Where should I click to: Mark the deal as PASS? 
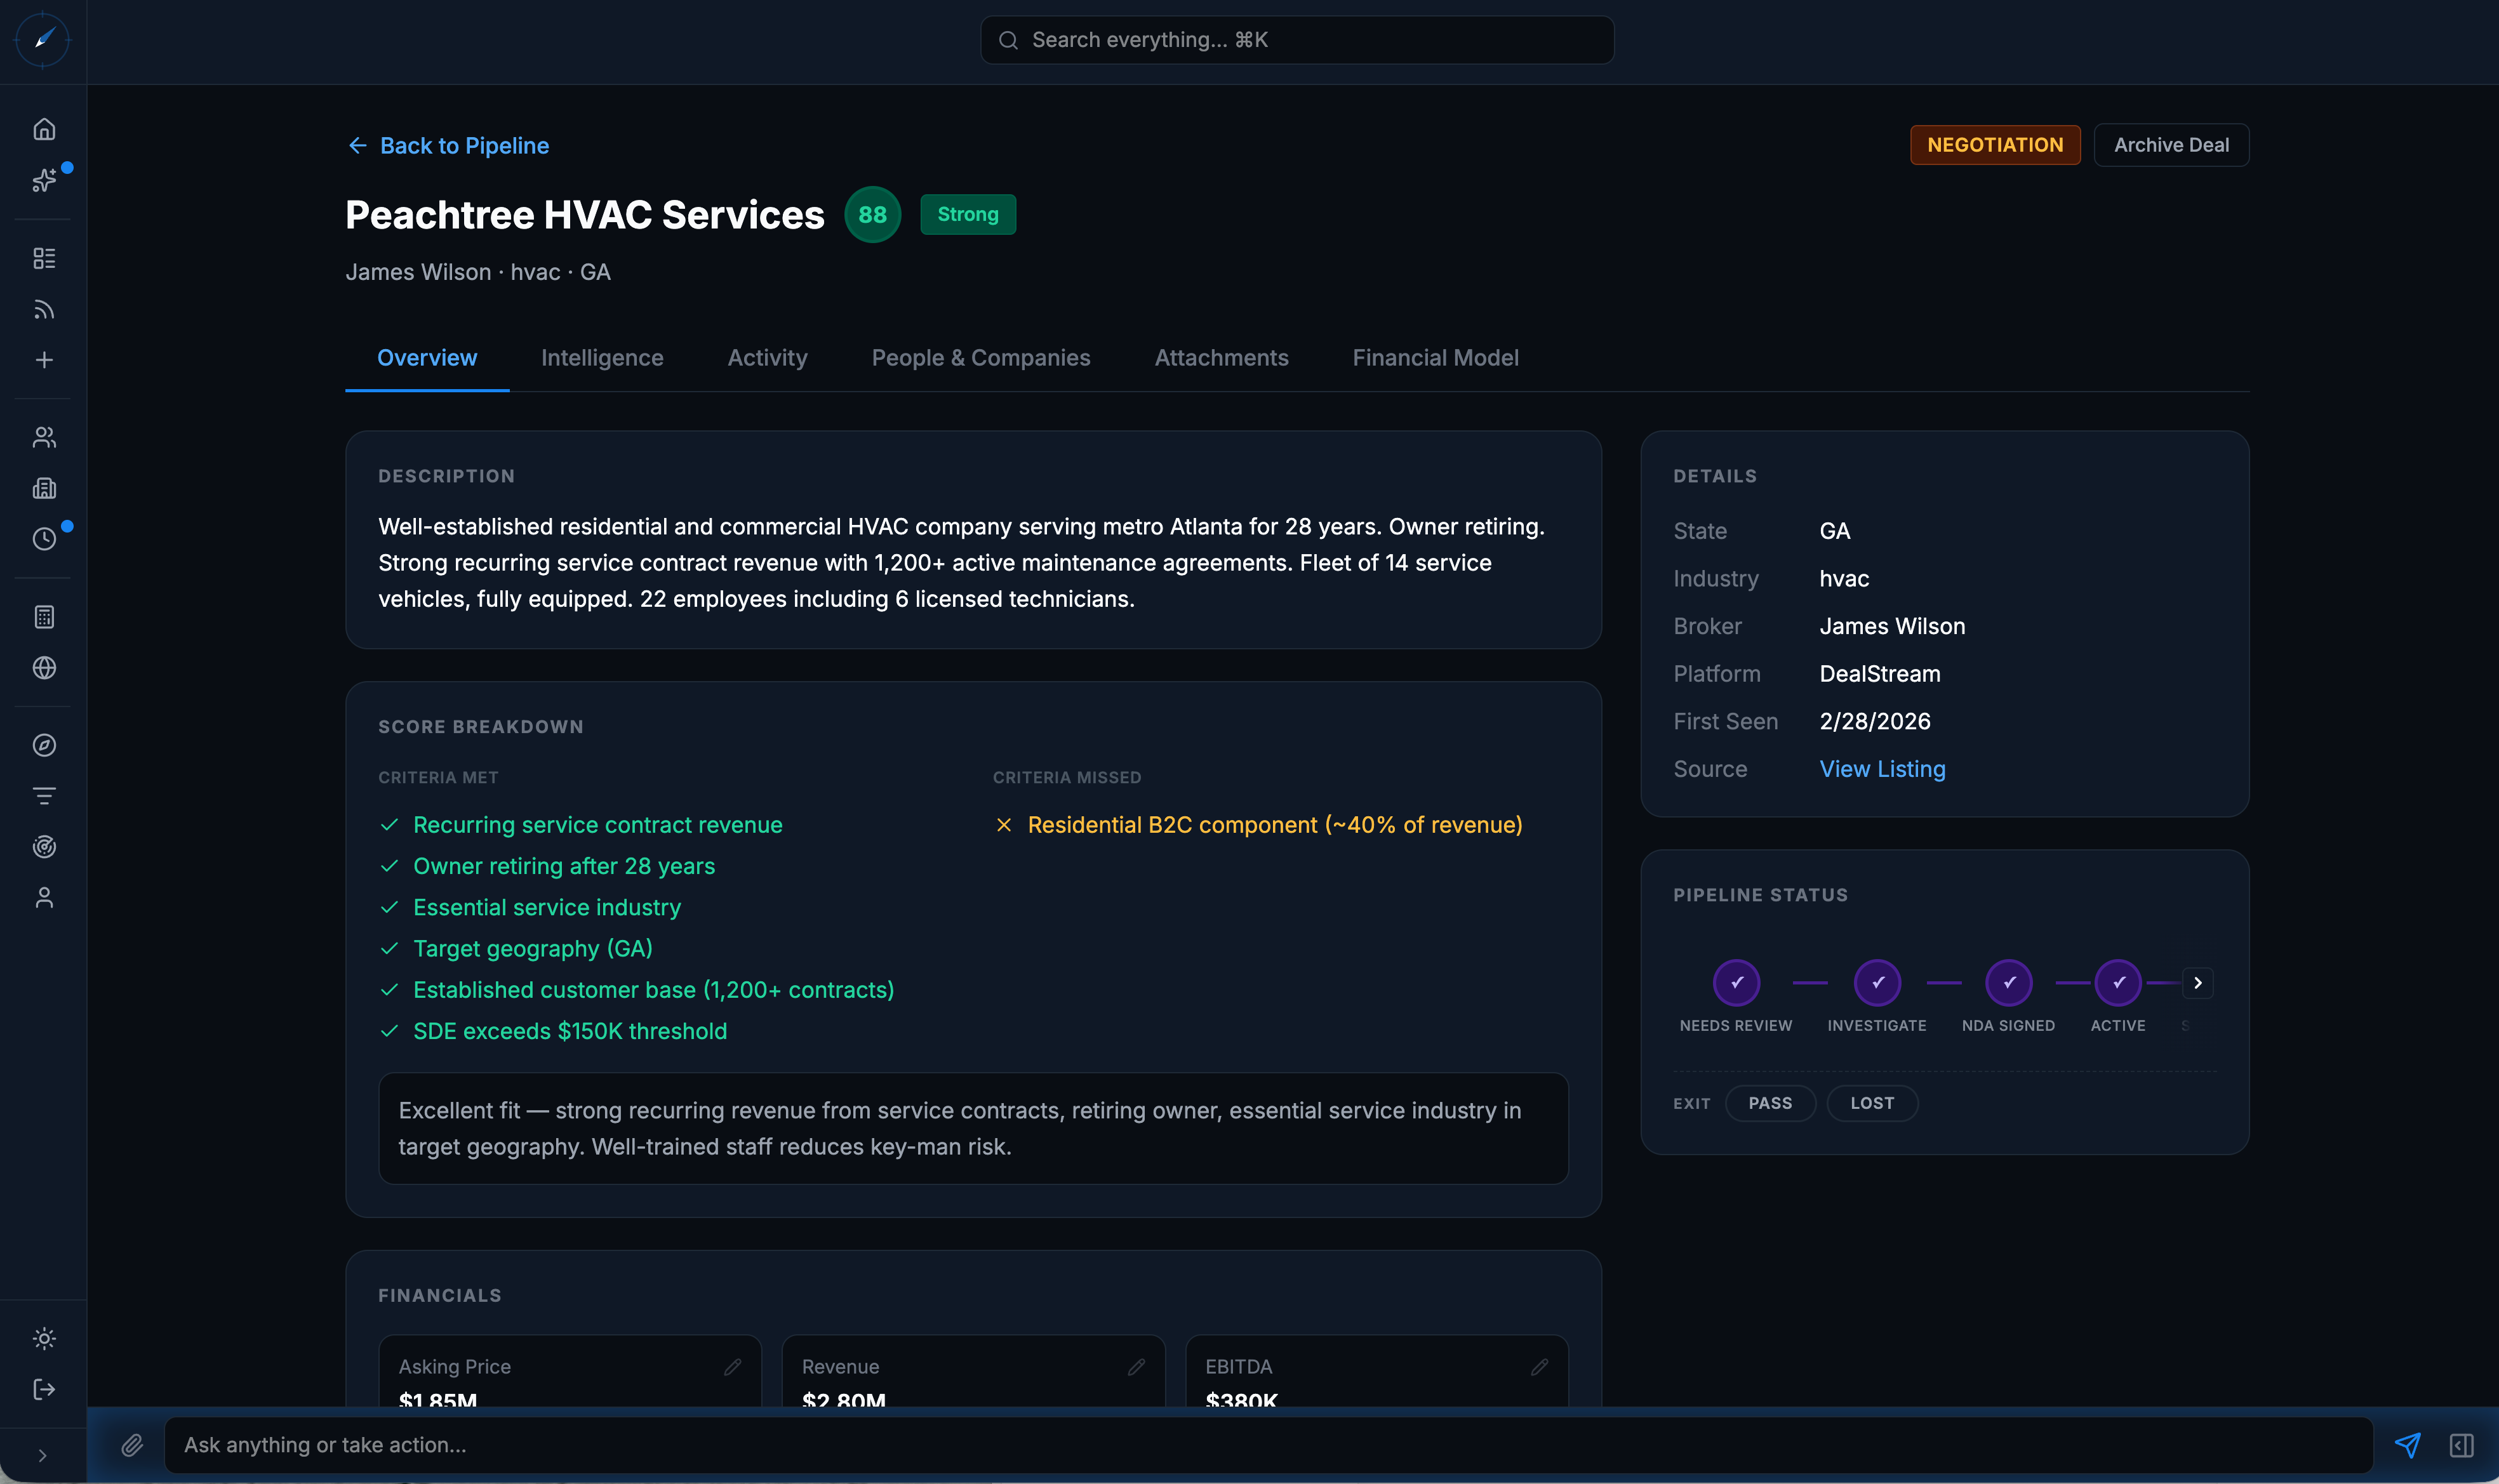pyautogui.click(x=1770, y=1103)
